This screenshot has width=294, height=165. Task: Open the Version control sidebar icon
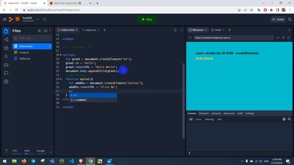pyautogui.click(x=6, y=39)
